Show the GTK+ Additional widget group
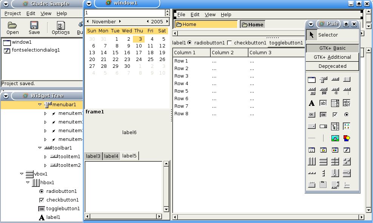The height and width of the screenshot is (223, 373). [332, 57]
